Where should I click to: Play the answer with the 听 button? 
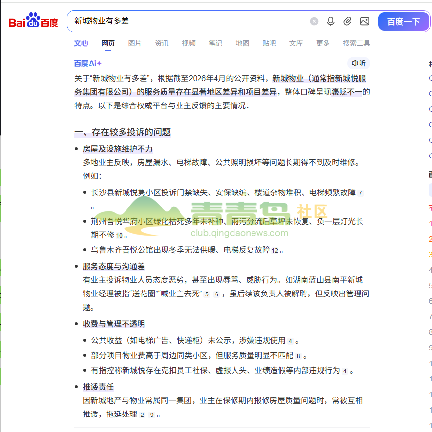click(359, 63)
